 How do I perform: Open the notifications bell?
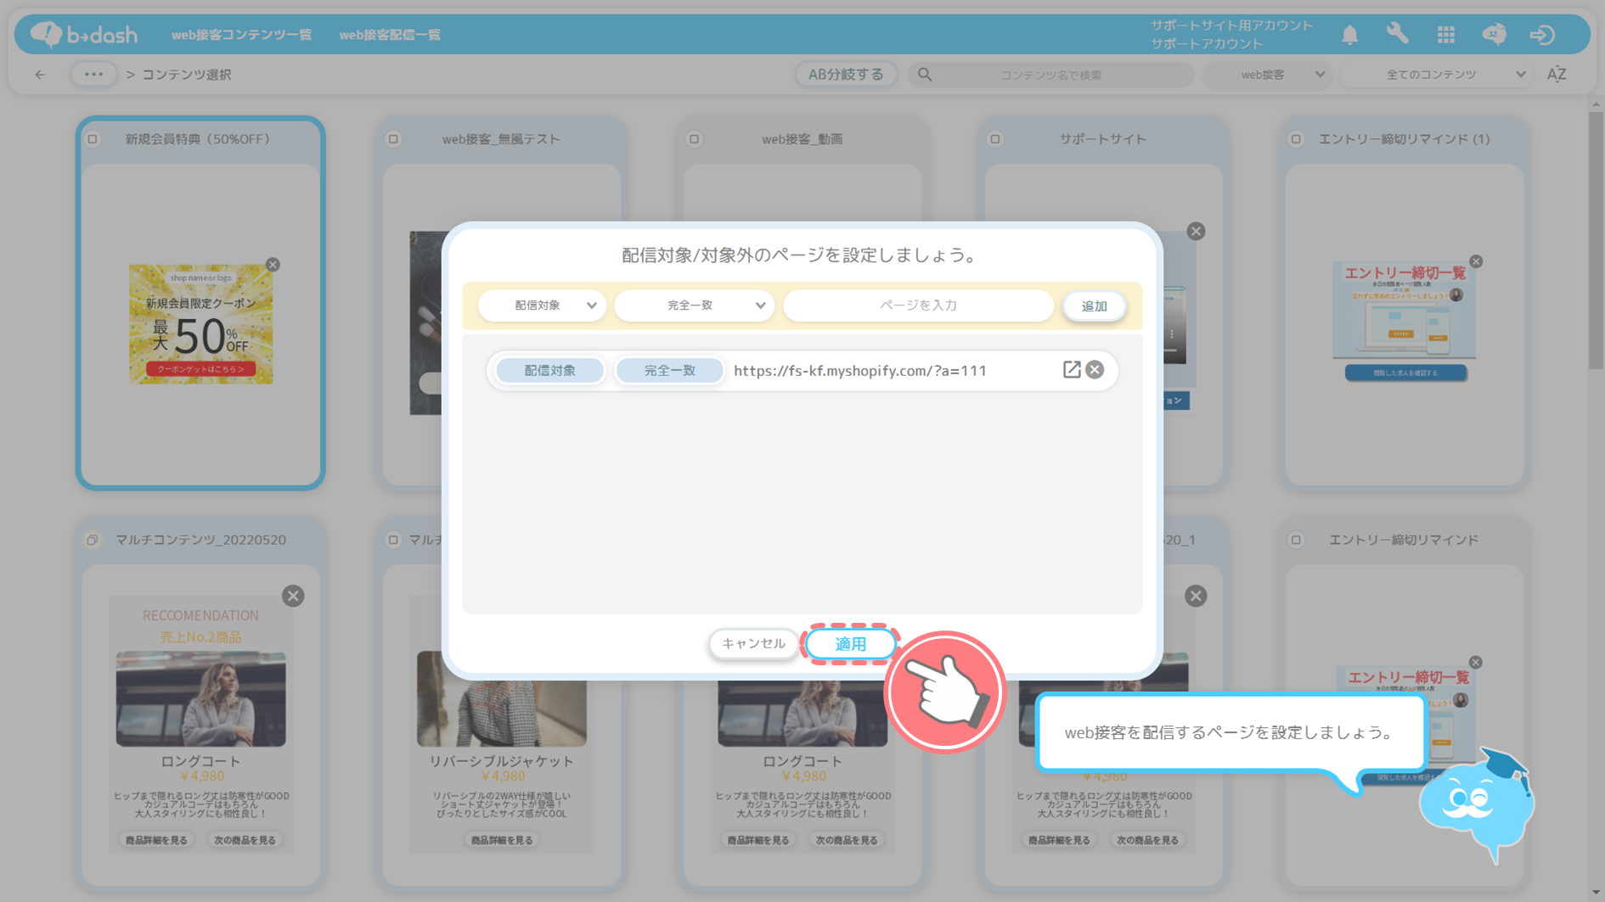[x=1349, y=35]
